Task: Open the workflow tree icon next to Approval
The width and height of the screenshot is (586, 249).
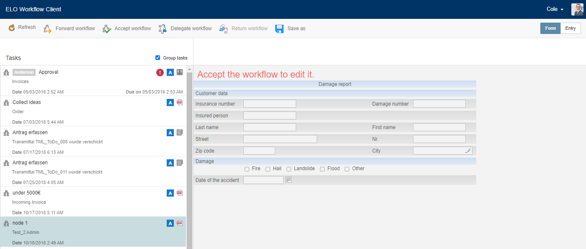Action: coord(6,72)
